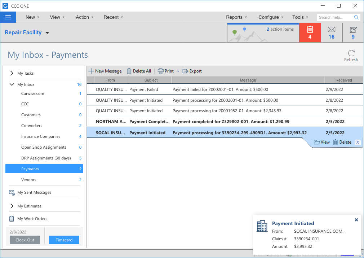Open the hamburger main menu
Image resolution: width=364 pixels, height=258 pixels.
(8, 17)
